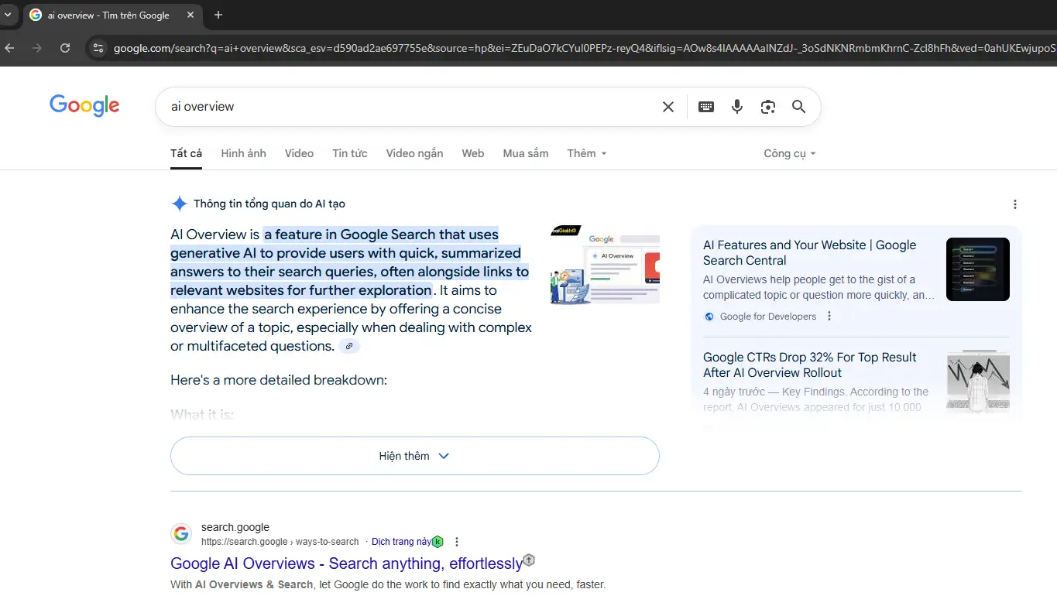Open AI Features and Your Website article
This screenshot has width=1057, height=613.
pyautogui.click(x=810, y=253)
